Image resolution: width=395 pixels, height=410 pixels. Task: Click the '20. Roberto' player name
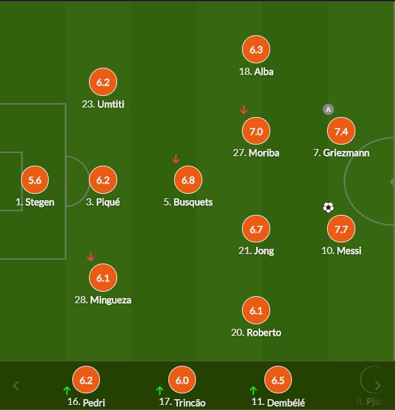pyautogui.click(x=256, y=333)
